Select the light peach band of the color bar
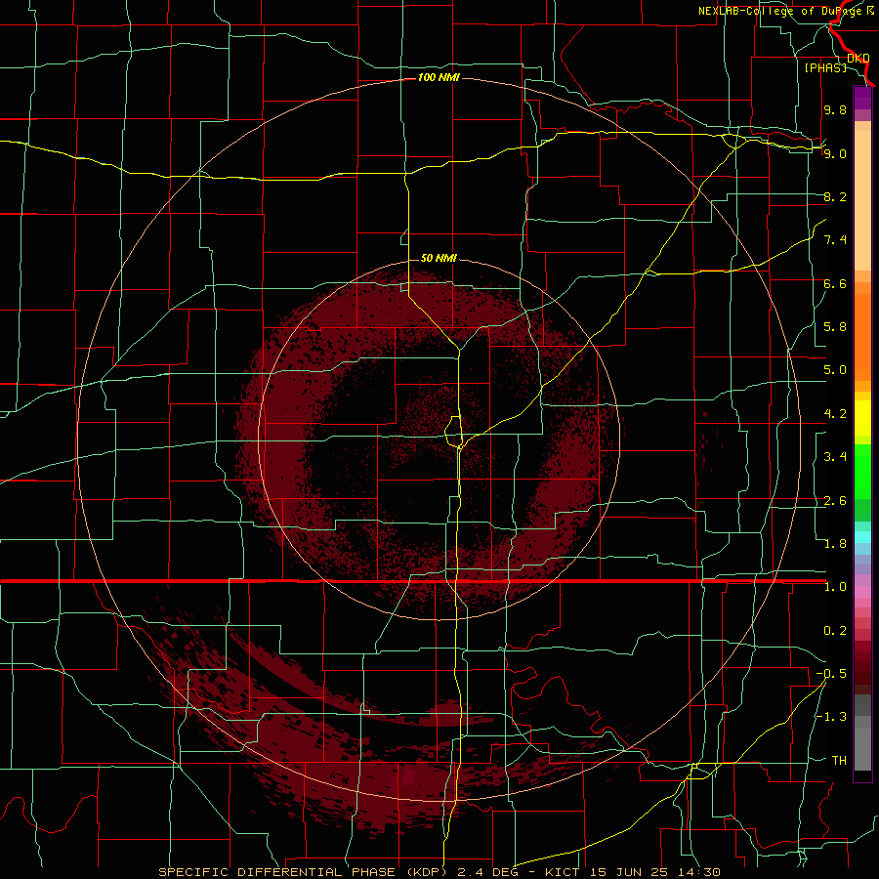 click(x=862, y=200)
